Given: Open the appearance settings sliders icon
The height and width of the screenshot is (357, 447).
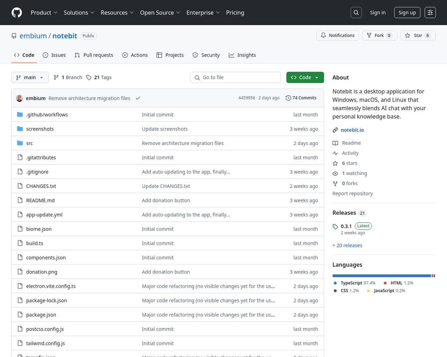Looking at the screenshot, I should tap(430, 12).
